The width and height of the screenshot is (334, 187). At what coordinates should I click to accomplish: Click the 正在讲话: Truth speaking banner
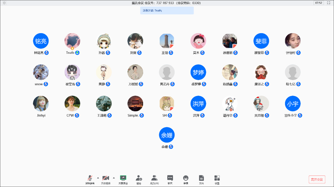click(167, 11)
